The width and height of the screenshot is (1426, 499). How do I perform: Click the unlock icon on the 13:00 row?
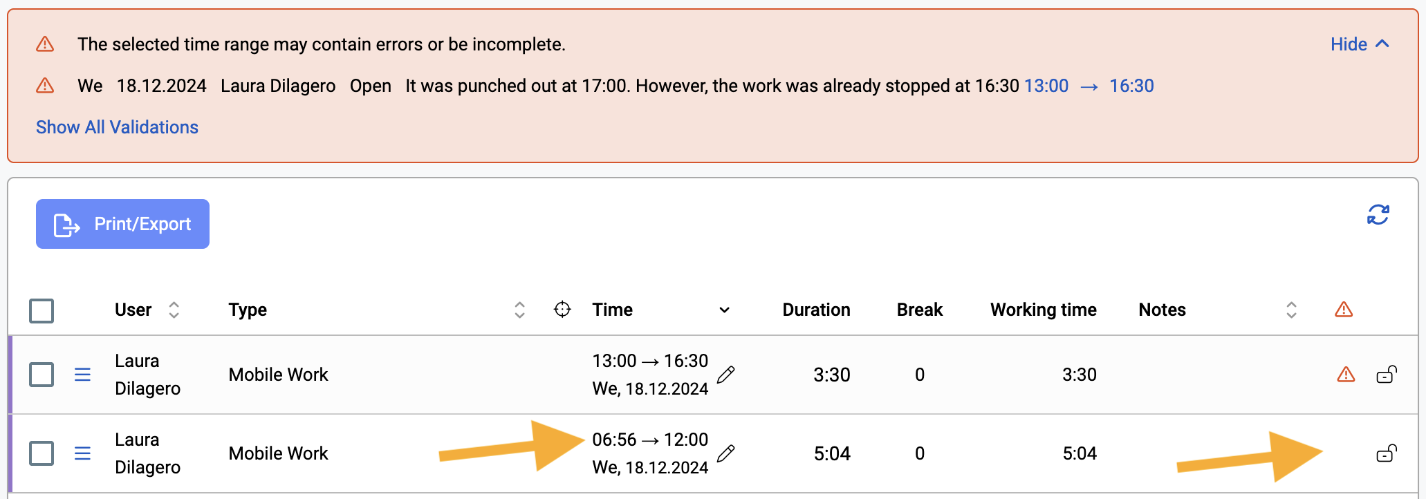[1386, 375]
